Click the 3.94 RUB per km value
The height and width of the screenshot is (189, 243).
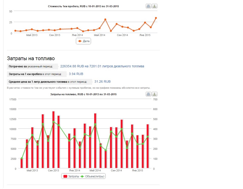(76, 74)
